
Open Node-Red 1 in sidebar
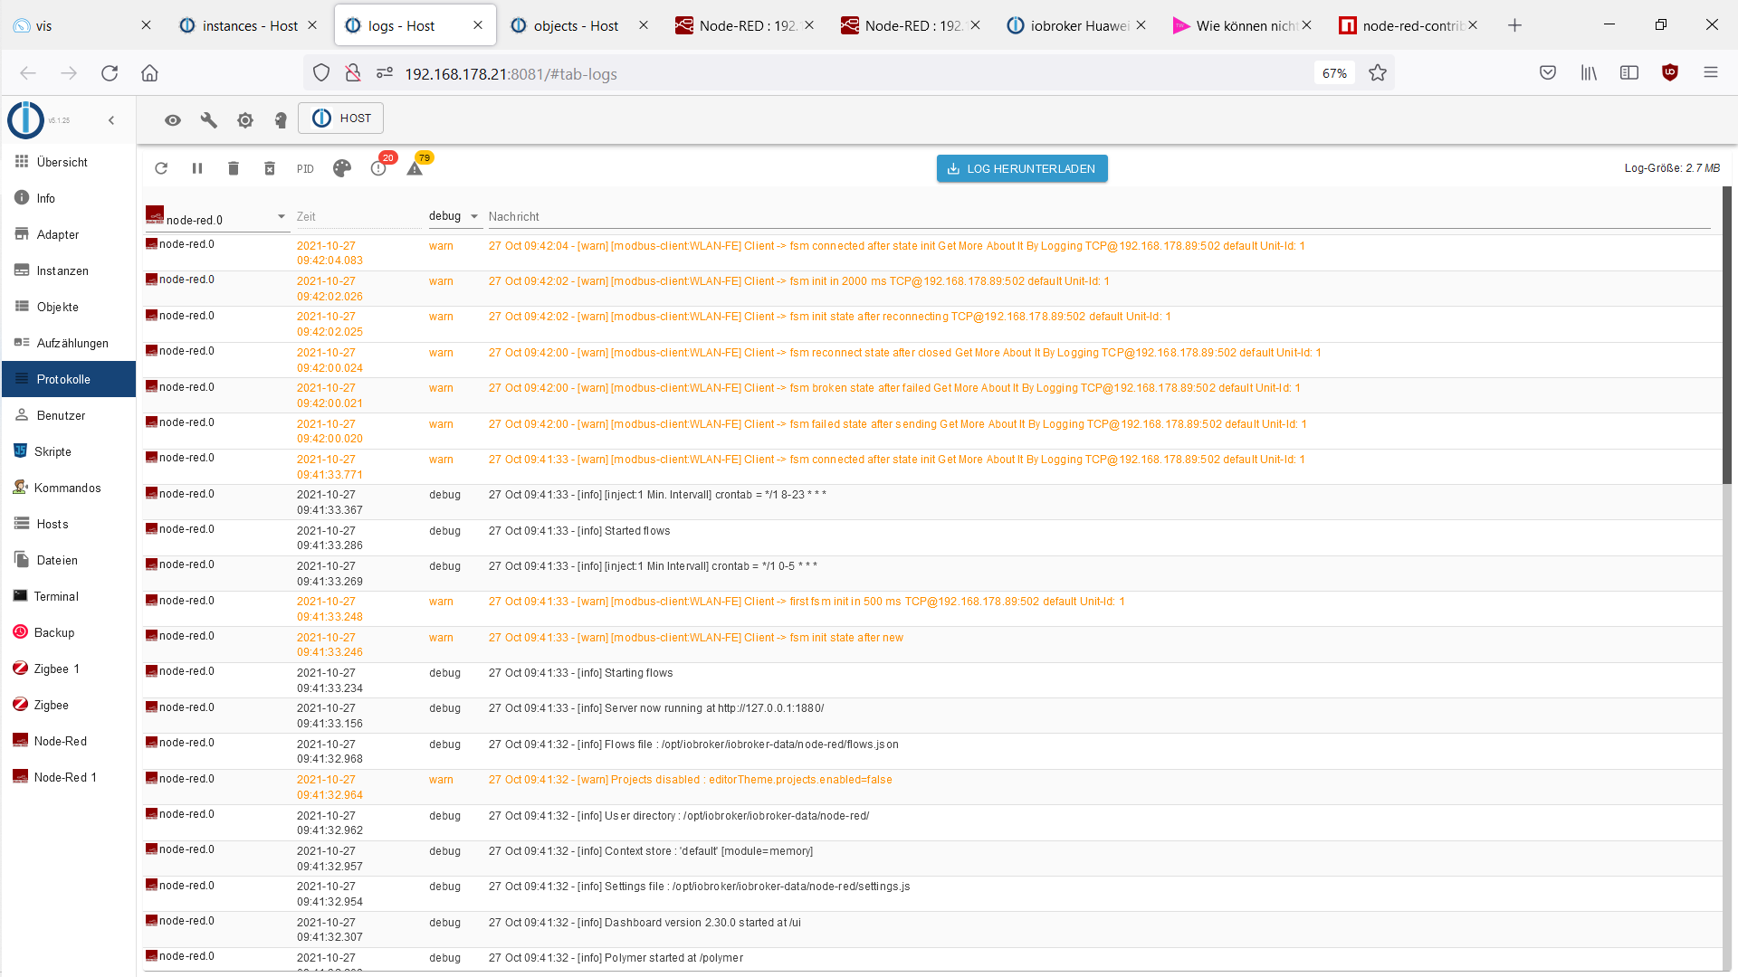(x=69, y=777)
